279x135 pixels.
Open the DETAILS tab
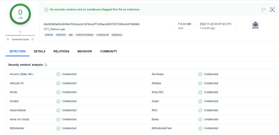(x=39, y=51)
